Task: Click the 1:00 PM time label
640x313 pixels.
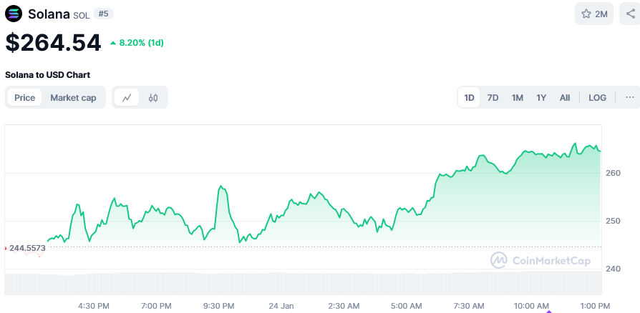Action: tap(594, 306)
